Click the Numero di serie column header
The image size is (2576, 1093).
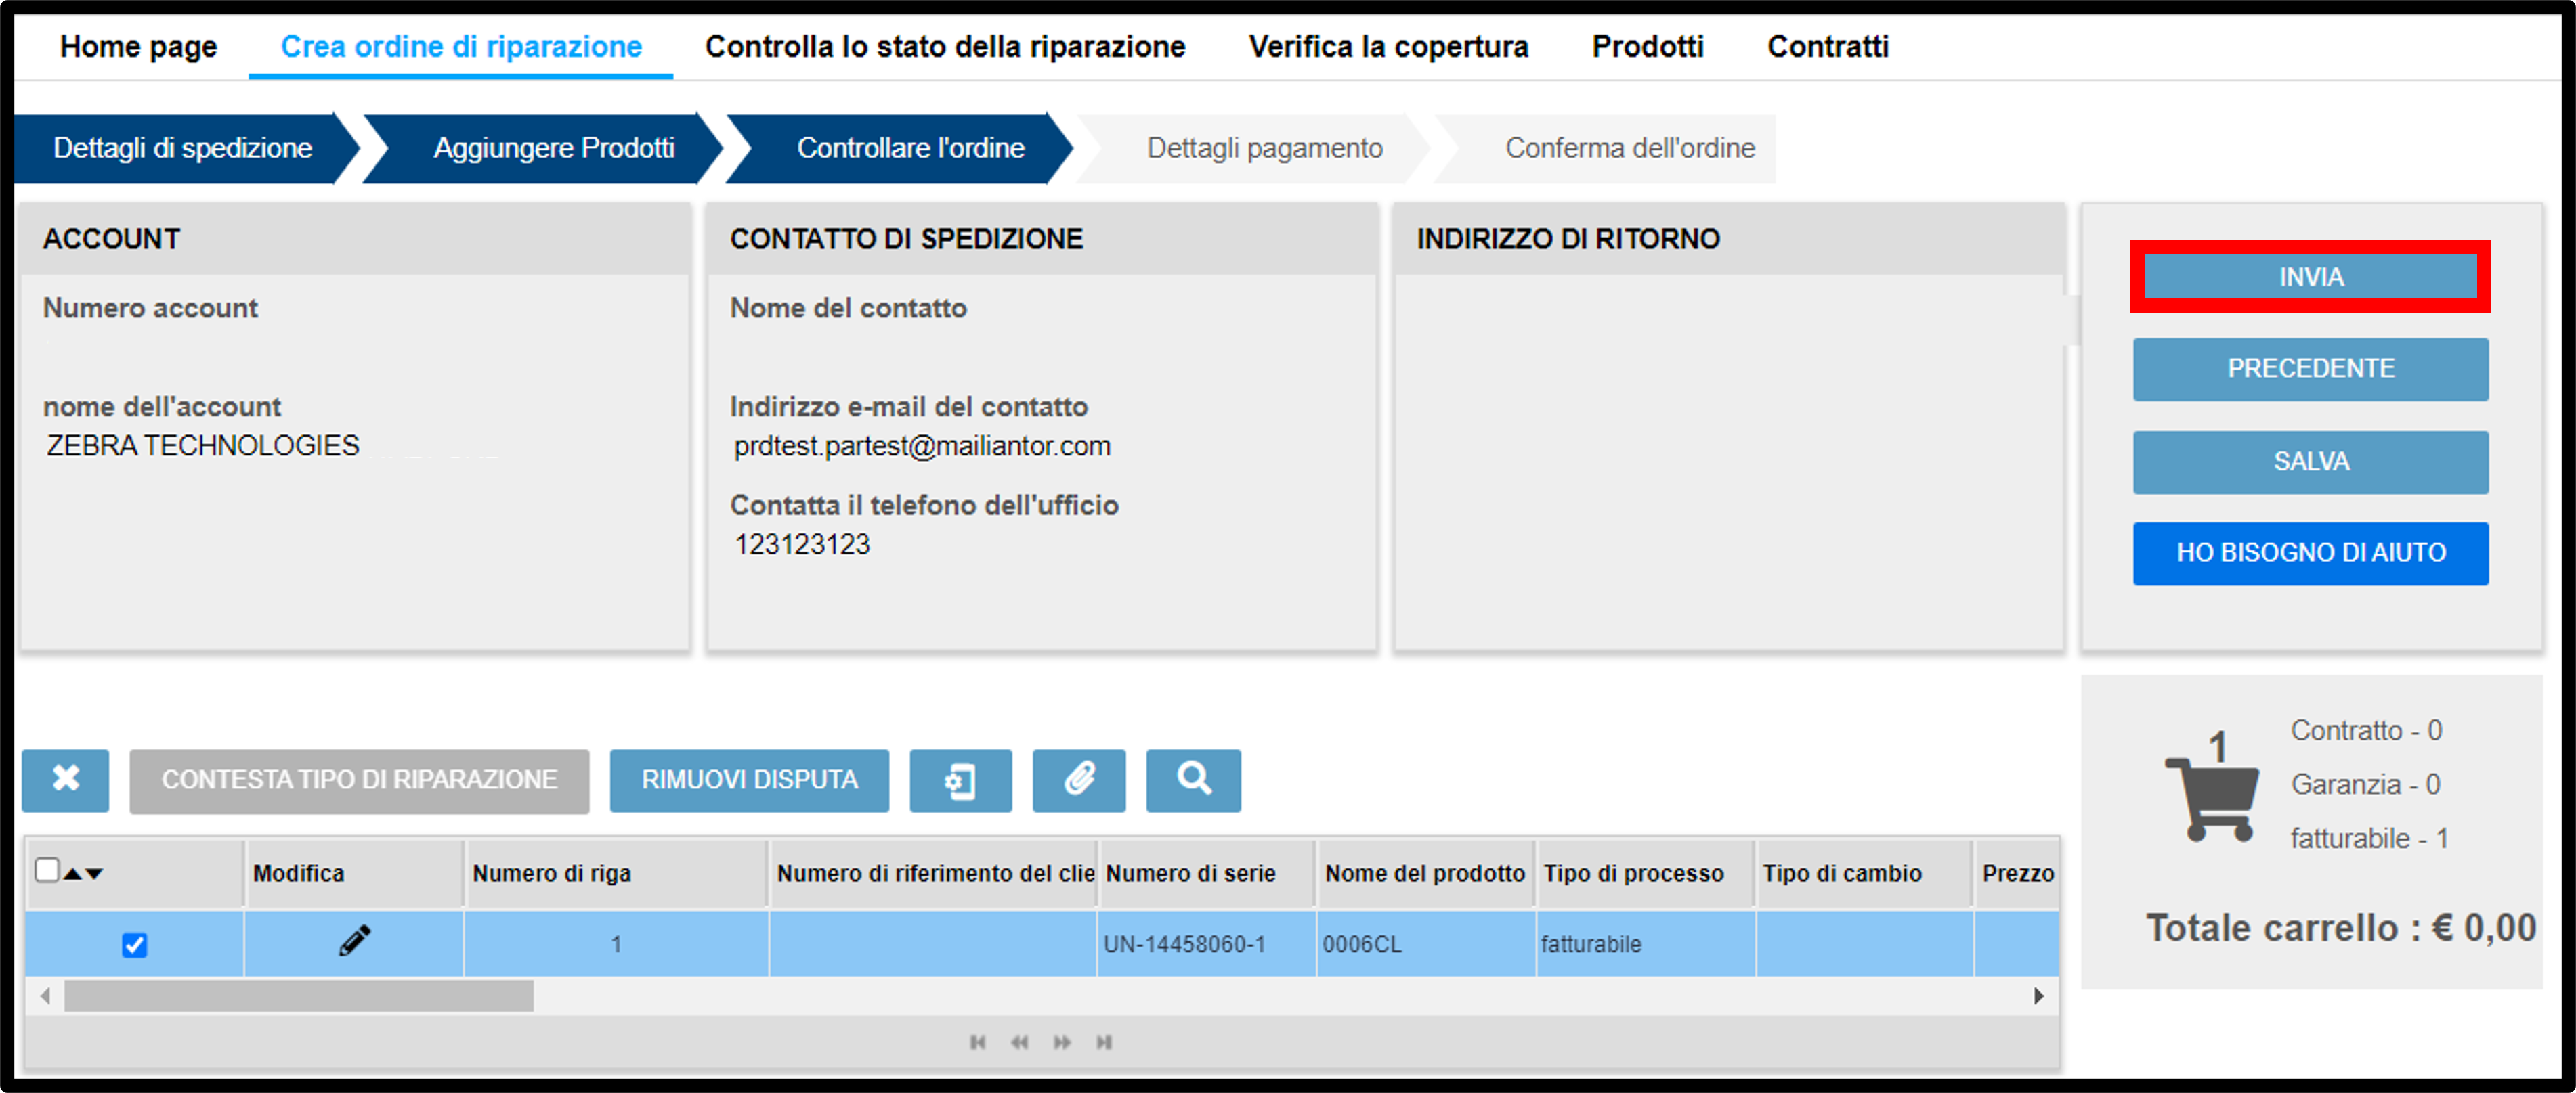1207,873
